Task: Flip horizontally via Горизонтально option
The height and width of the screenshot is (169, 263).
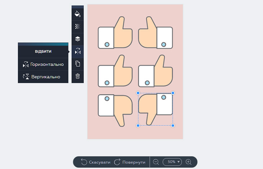Action: (43, 64)
